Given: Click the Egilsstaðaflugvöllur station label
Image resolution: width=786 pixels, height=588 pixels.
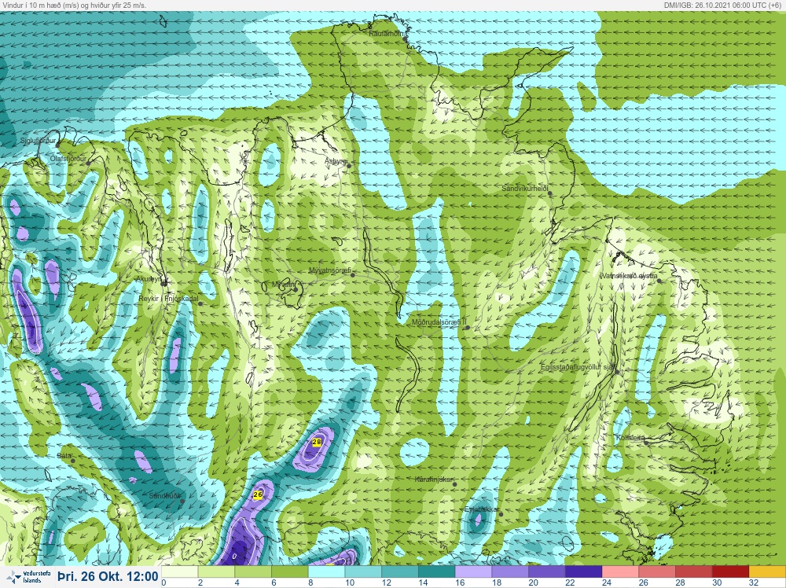Looking at the screenshot, I should pyautogui.click(x=578, y=367).
